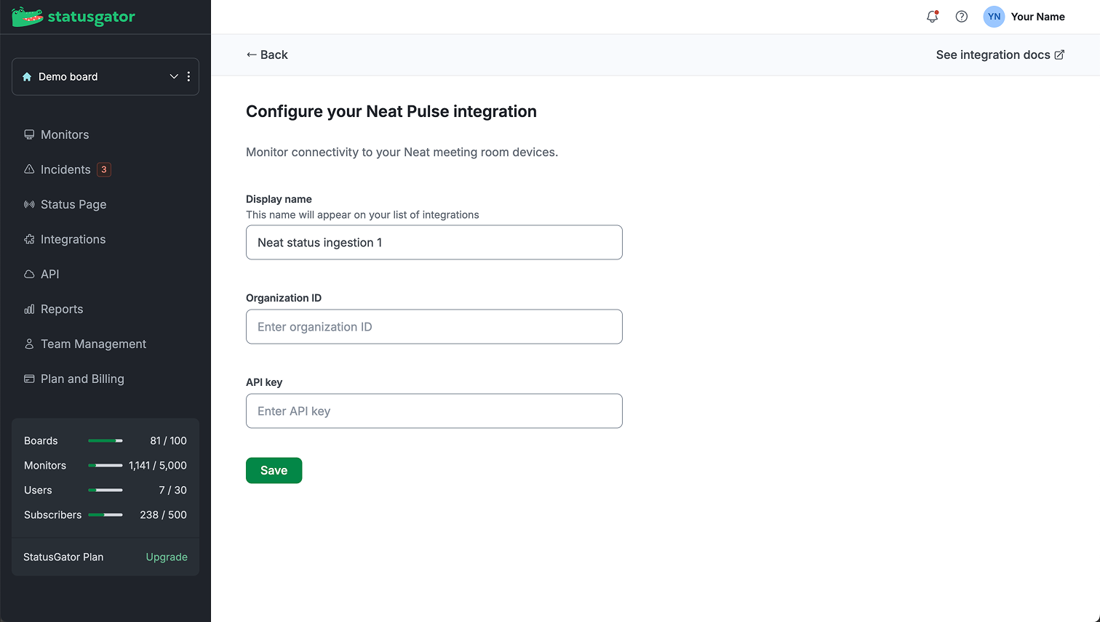This screenshot has width=1100, height=622.
Task: Click the '7 / 30' users count
Action: [173, 490]
